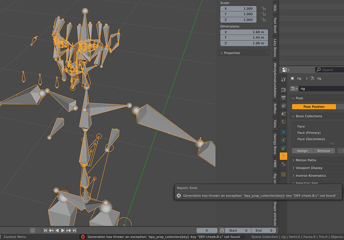Switch to the QOL sidebar tab
344x240 pixels.
pyautogui.click(x=275, y=8)
